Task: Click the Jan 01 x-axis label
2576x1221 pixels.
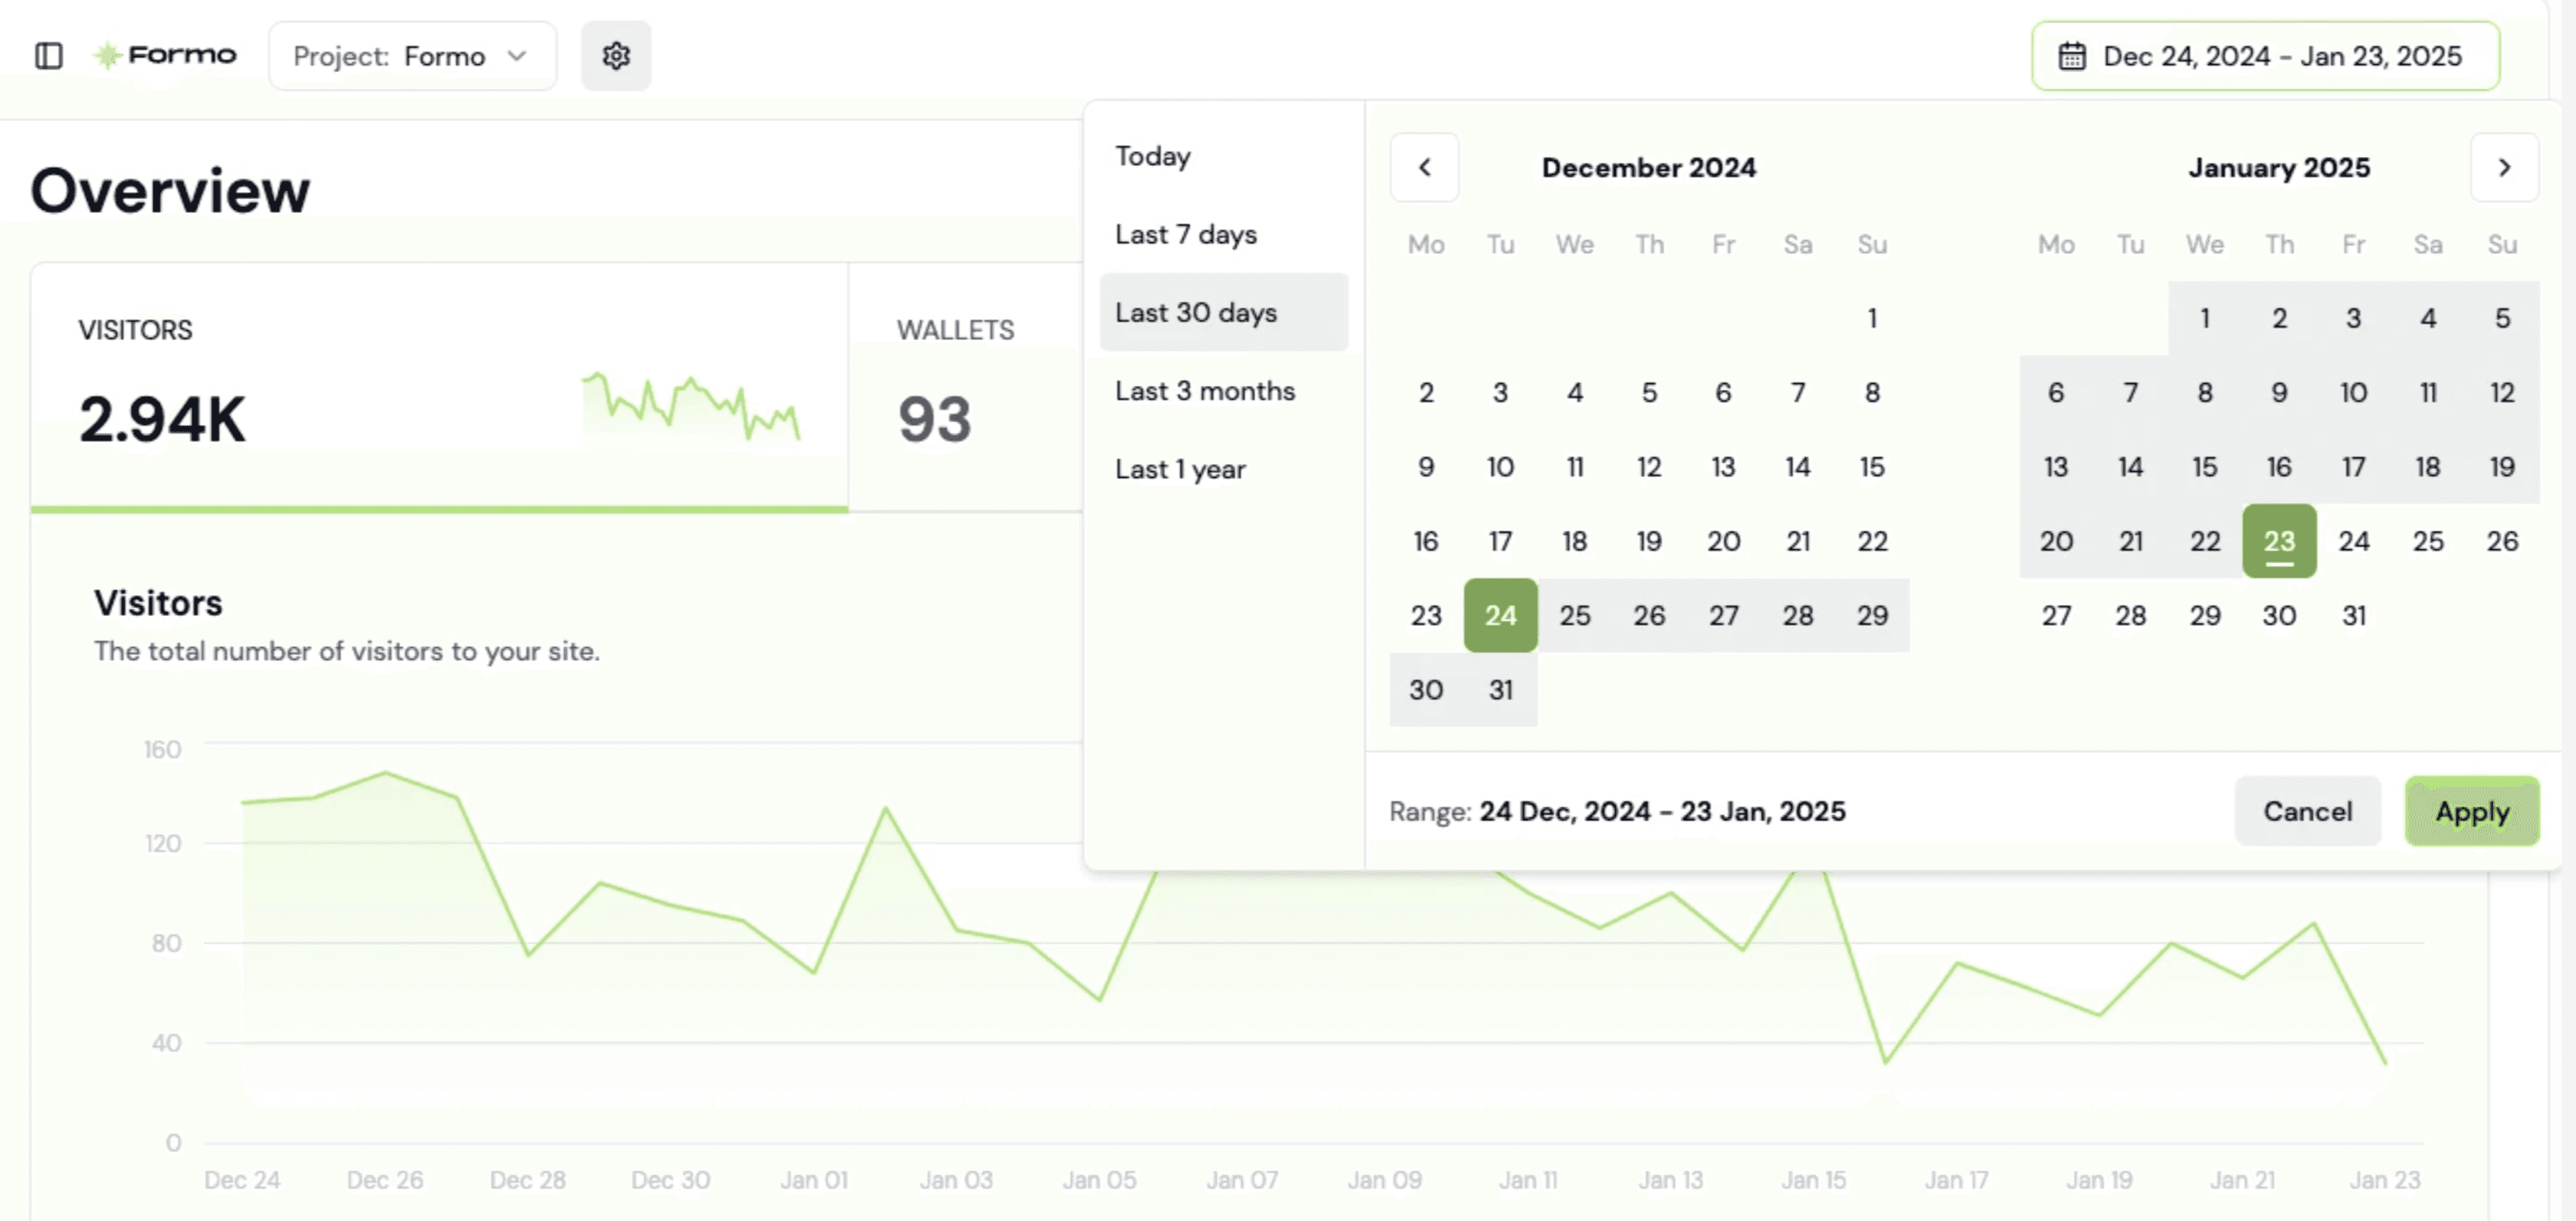Action: click(814, 1180)
